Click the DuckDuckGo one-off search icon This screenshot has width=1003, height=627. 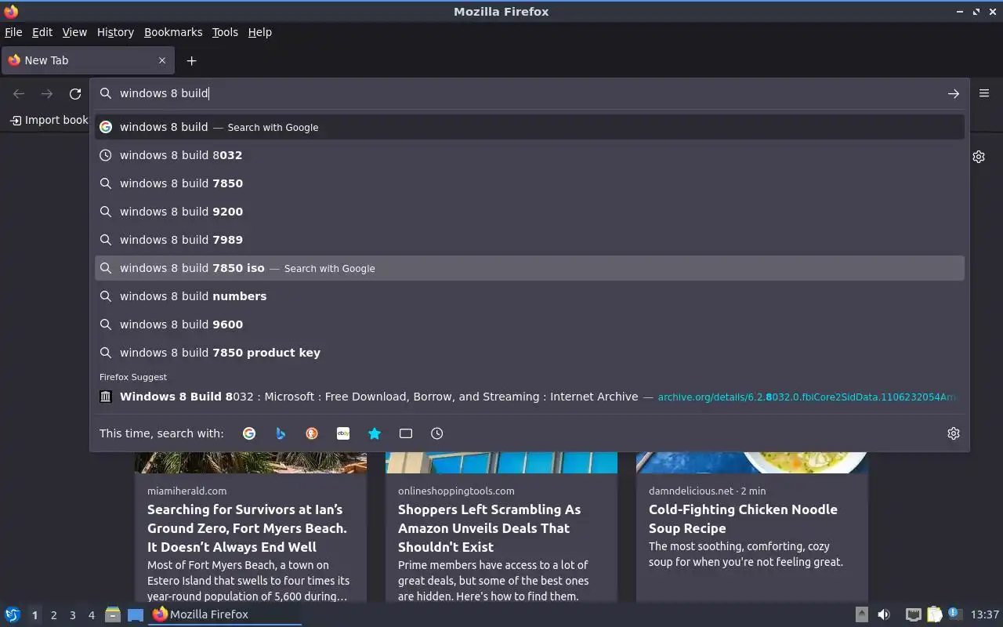[x=312, y=433]
